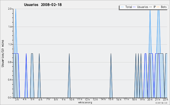This screenshot has height=105, width=170.
Task: Click the y-axis value 0.4
Action: tap(10, 80)
